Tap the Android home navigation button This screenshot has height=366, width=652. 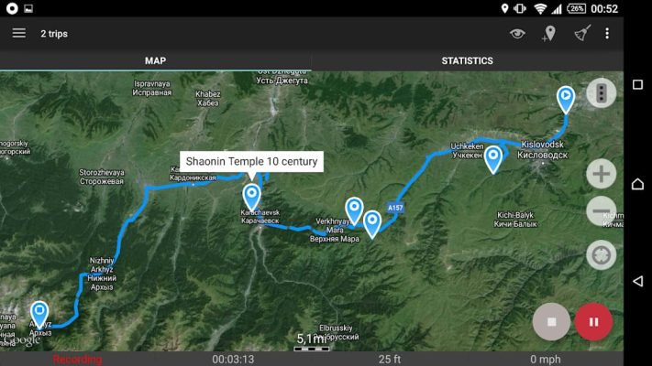[x=637, y=183]
